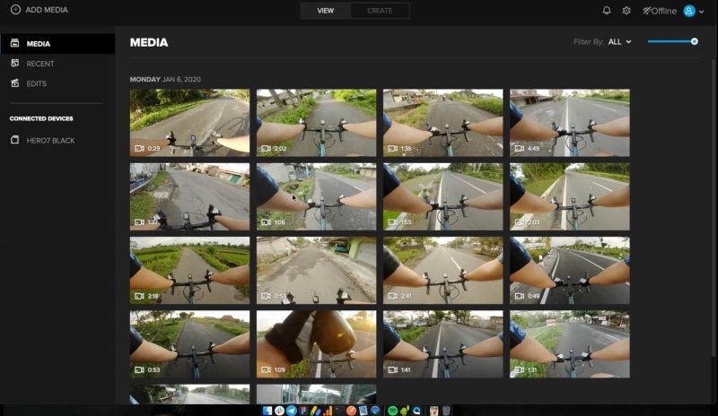Viewport: 718px width, 416px height.
Task: Expand the account menu chevron
Action: click(702, 12)
